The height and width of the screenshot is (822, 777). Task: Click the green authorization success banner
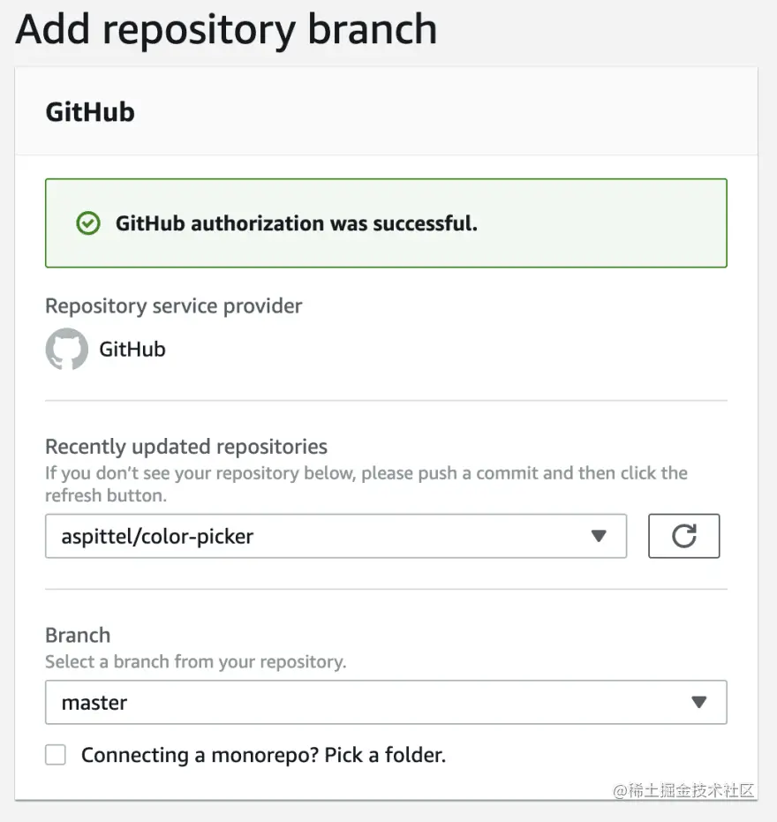click(x=385, y=222)
